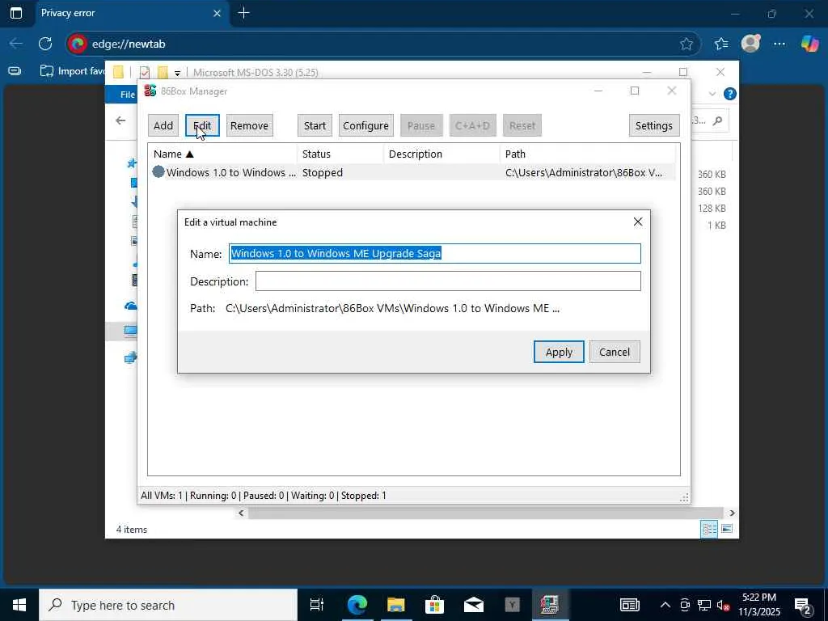Open 86Box Manager Settings

coord(653,125)
